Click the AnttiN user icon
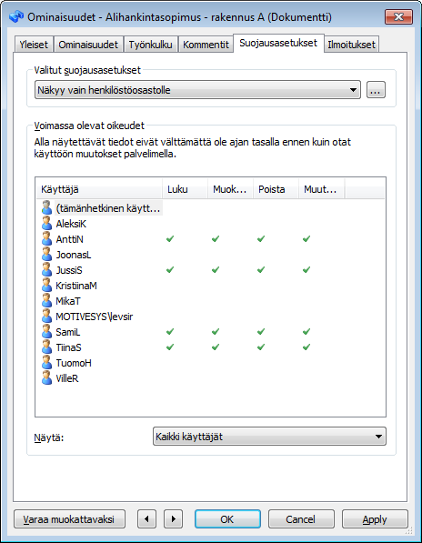 (46, 239)
